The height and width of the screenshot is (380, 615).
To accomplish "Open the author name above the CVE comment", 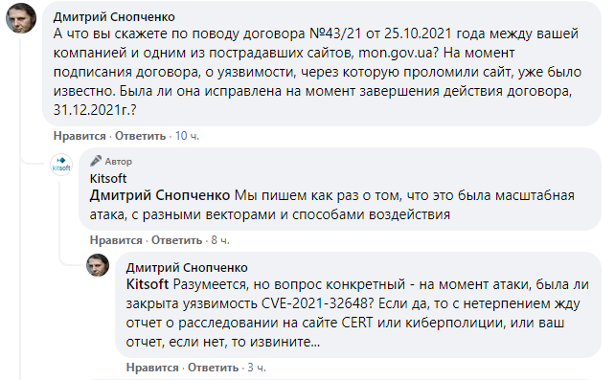I will point(187,268).
